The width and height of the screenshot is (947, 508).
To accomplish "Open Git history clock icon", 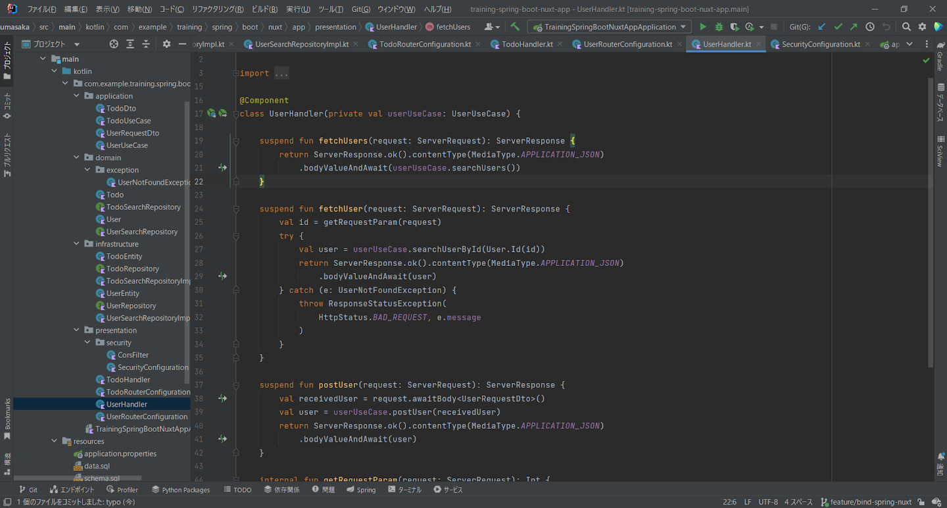I will pyautogui.click(x=870, y=27).
